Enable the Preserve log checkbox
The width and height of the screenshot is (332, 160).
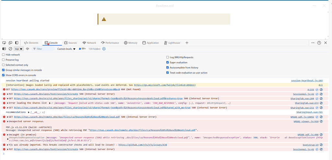(x=3, y=60)
